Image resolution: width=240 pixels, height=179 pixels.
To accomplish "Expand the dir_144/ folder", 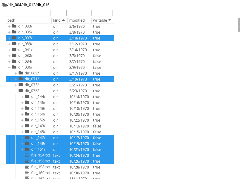I will click(22, 97).
